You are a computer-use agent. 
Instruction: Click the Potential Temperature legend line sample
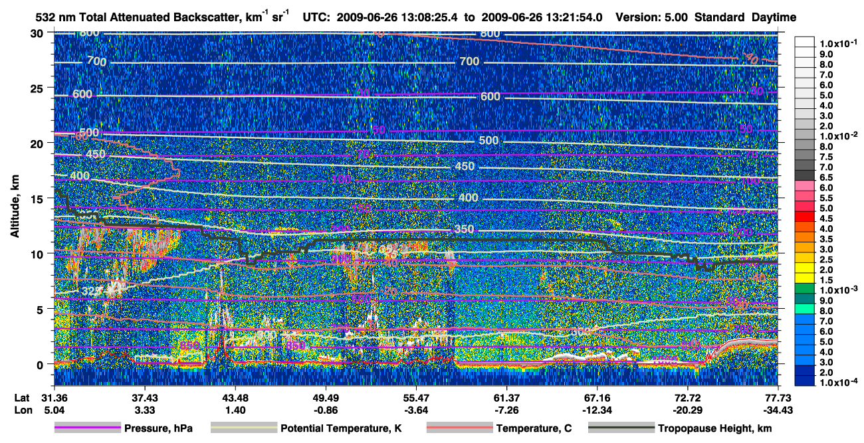[x=243, y=428]
